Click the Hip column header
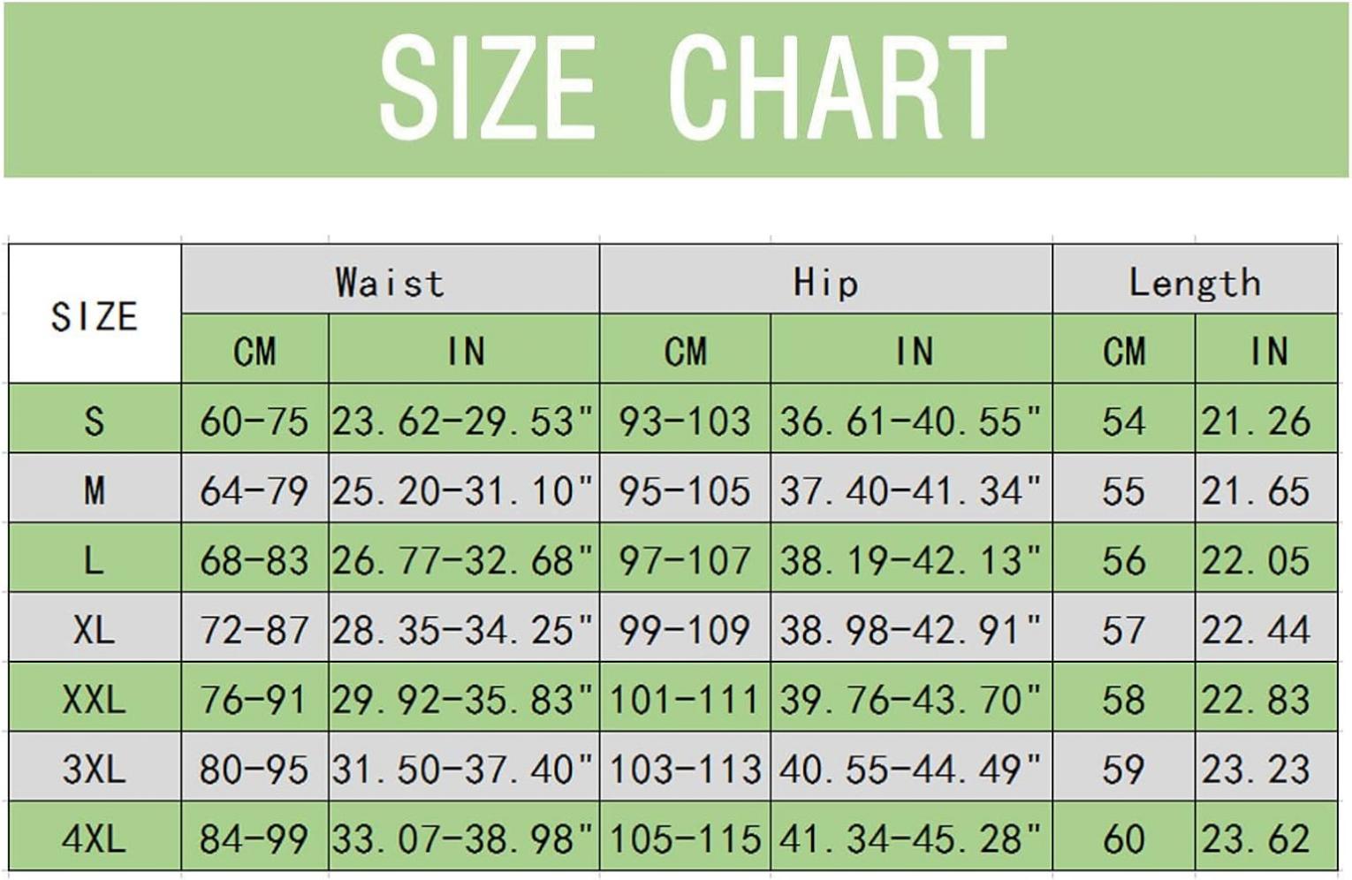Screen dimensions: 1352x880 pos(825,279)
